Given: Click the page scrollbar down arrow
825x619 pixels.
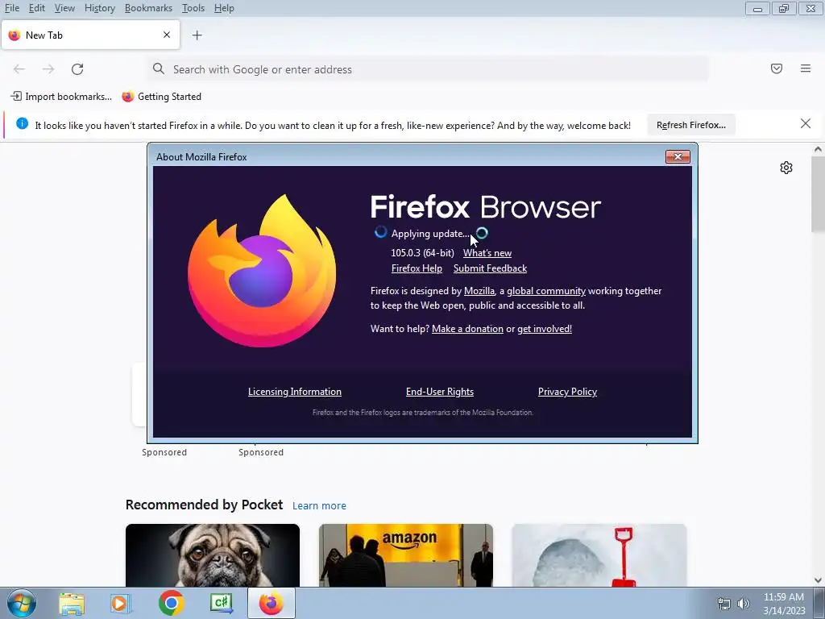Looking at the screenshot, I should (818, 580).
